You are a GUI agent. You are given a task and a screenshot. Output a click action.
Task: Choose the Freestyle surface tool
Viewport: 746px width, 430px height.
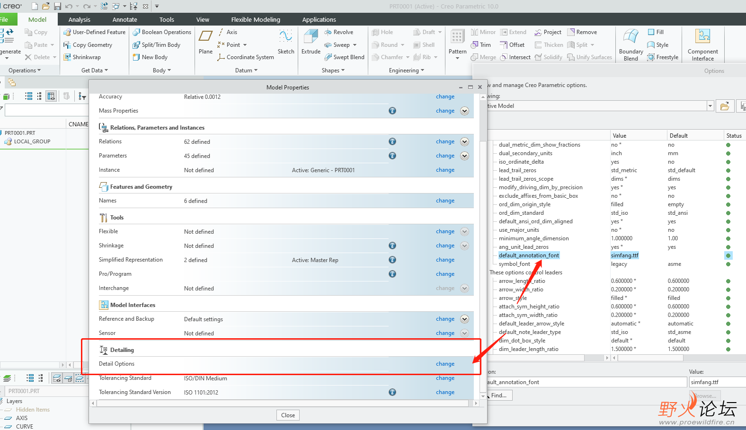pos(663,57)
